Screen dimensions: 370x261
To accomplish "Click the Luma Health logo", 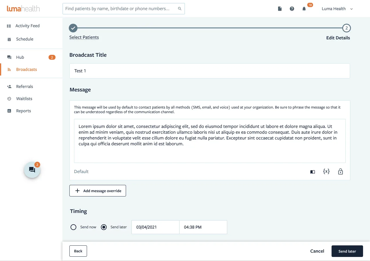I will (23, 8).
